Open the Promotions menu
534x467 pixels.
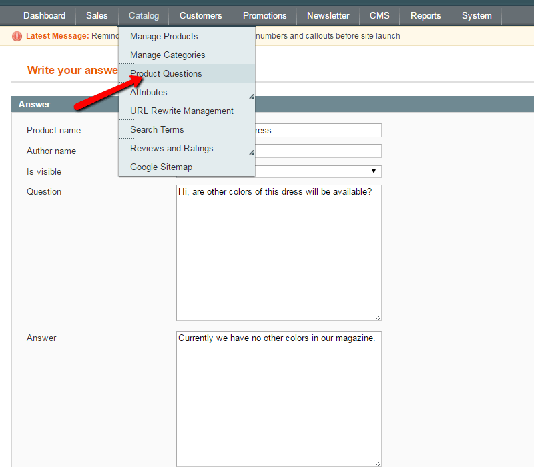tap(264, 15)
